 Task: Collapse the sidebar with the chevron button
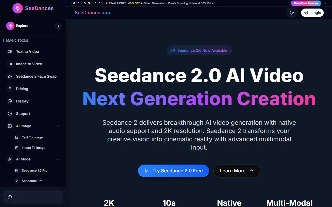pos(58,26)
